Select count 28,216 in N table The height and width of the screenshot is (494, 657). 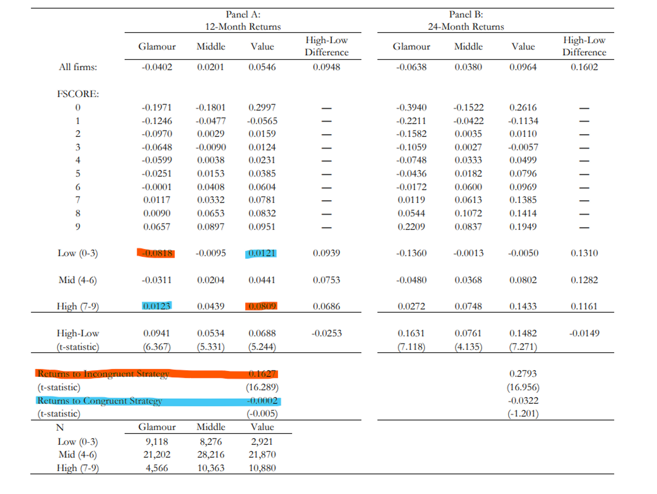click(x=211, y=455)
